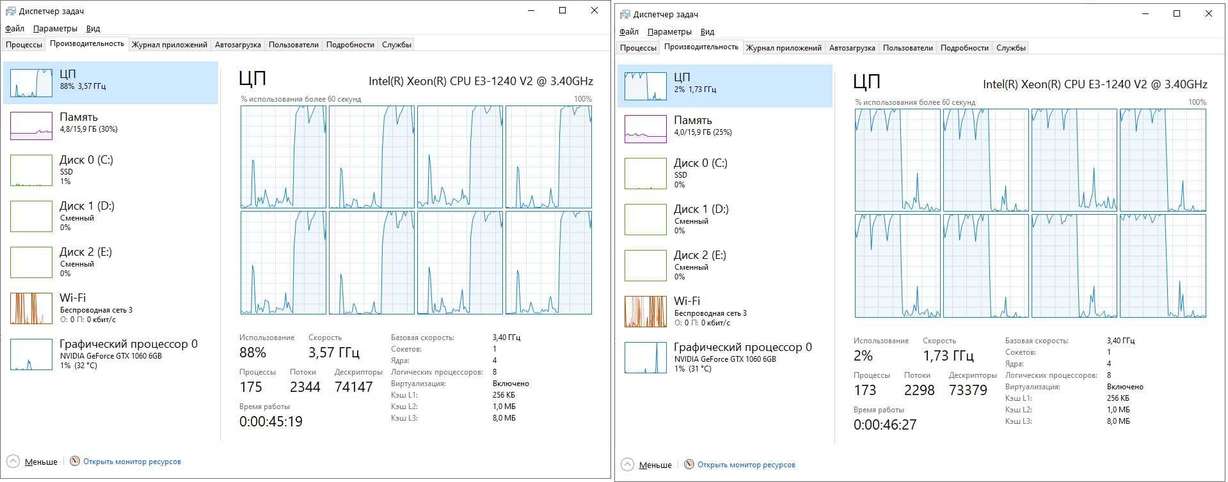Switch to Автозагрузка tab in left window
The height and width of the screenshot is (482, 1228).
tap(238, 45)
